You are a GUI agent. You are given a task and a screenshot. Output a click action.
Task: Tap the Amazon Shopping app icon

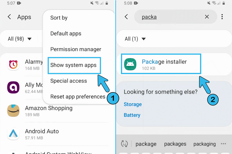(x=13, y=111)
